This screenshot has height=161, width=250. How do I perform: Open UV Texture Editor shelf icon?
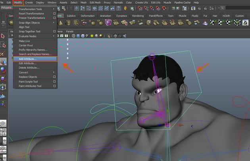245,23
